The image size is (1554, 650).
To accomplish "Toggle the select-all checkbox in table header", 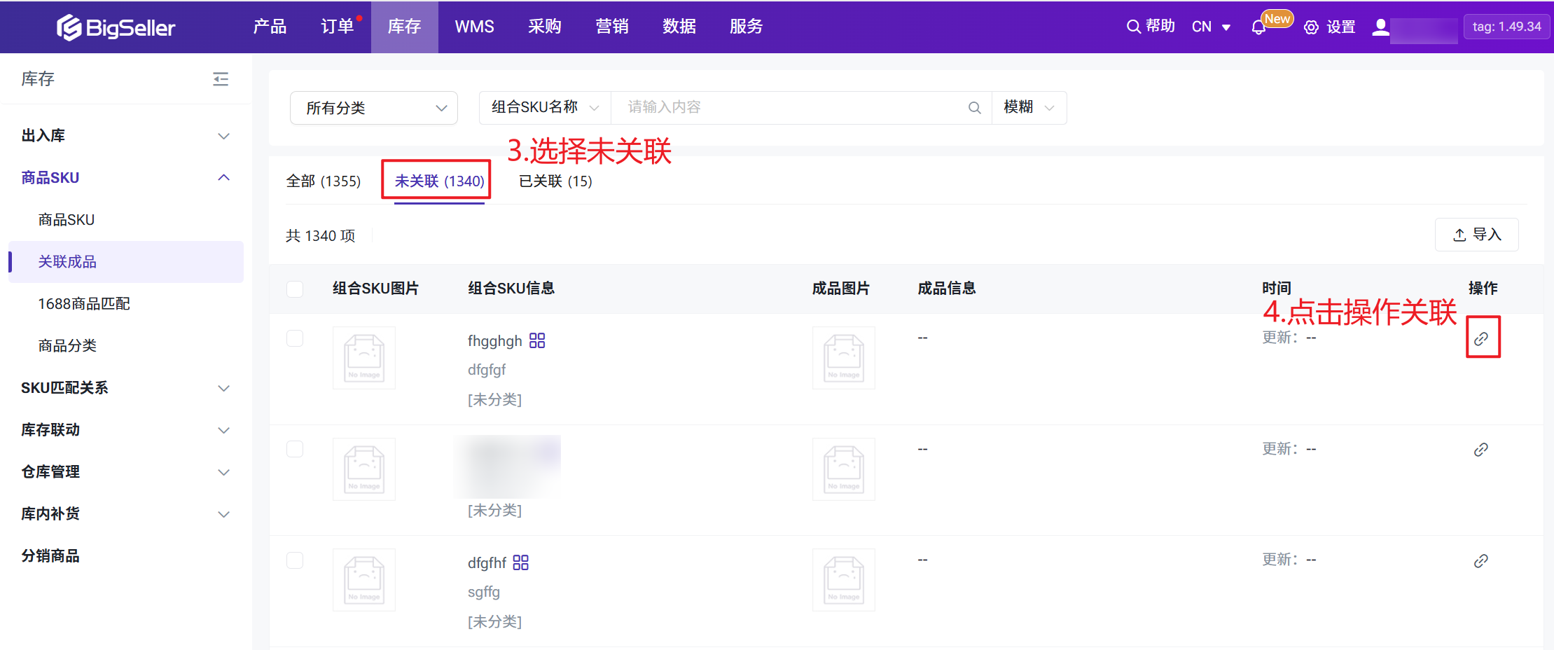I will coord(295,289).
